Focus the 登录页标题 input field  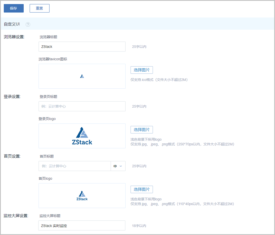82,106
